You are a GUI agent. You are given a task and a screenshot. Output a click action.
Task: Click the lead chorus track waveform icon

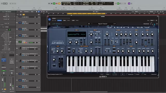tap(20, 87)
